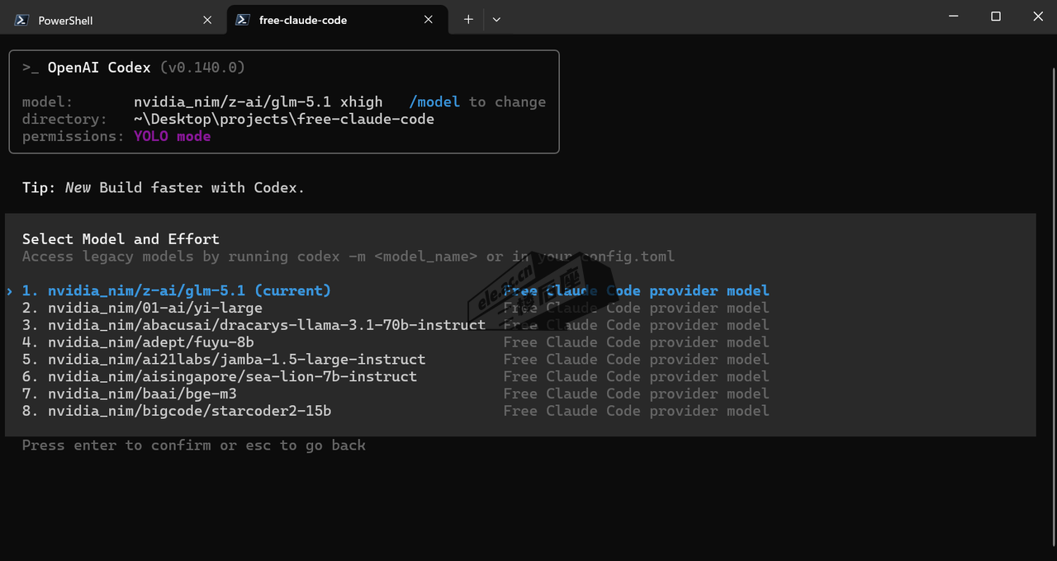Maximize the terminal window
The image size is (1057, 561).
996,16
